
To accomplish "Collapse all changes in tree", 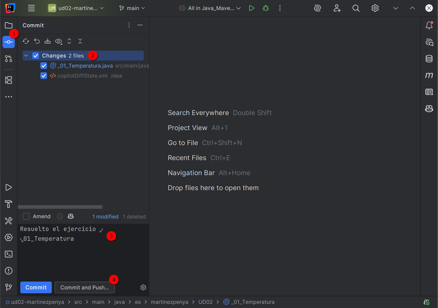I will (80, 41).
